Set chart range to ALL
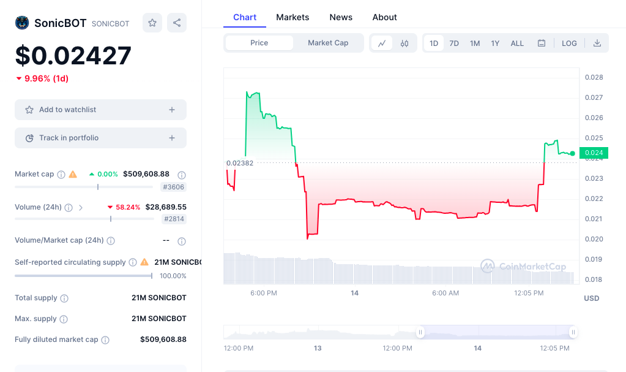Viewport: 626px width, 372px height. pyautogui.click(x=517, y=43)
